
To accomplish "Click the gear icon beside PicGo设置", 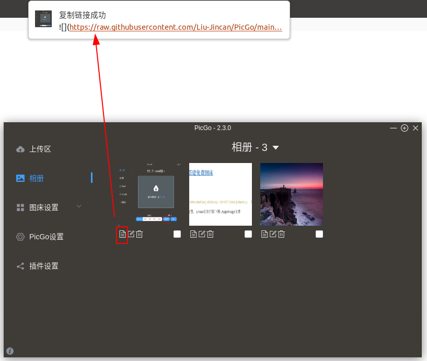I will click(x=20, y=237).
